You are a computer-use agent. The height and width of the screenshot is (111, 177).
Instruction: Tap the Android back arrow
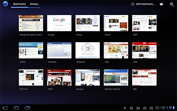pos(5,108)
